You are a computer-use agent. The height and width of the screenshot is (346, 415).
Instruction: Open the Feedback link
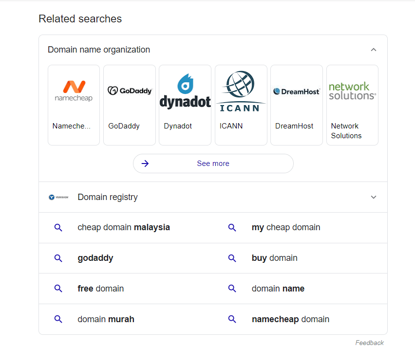[x=370, y=343]
